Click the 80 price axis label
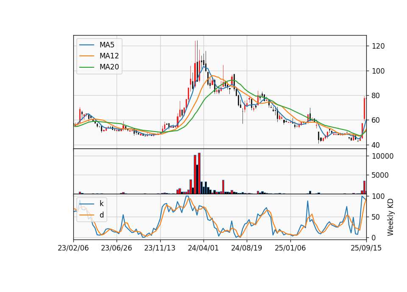The width and height of the screenshot is (407, 292). point(376,96)
